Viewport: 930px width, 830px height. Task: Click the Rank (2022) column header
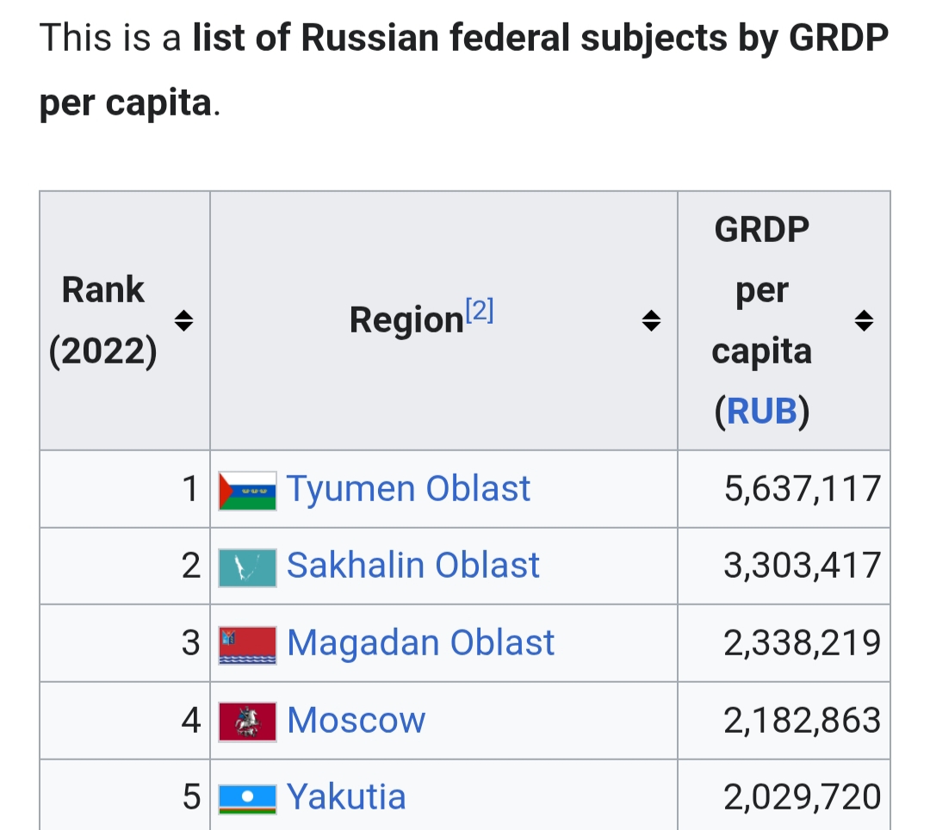click(x=103, y=320)
